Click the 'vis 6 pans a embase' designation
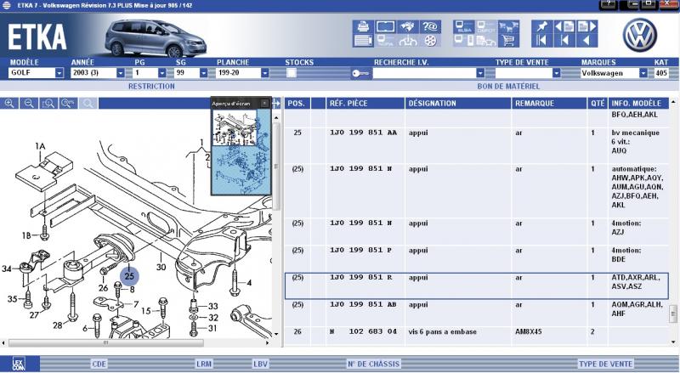This screenshot has width=680, height=373. coord(442,332)
